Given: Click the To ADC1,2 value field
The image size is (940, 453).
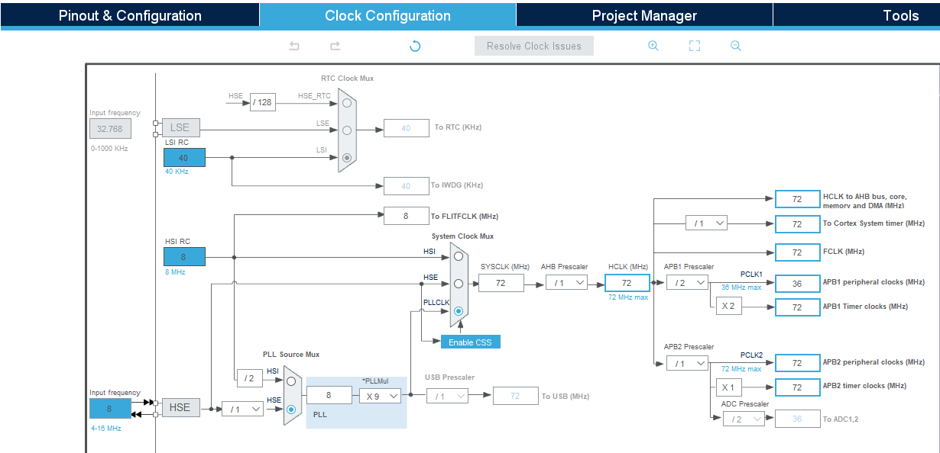Looking at the screenshot, I should (x=797, y=419).
